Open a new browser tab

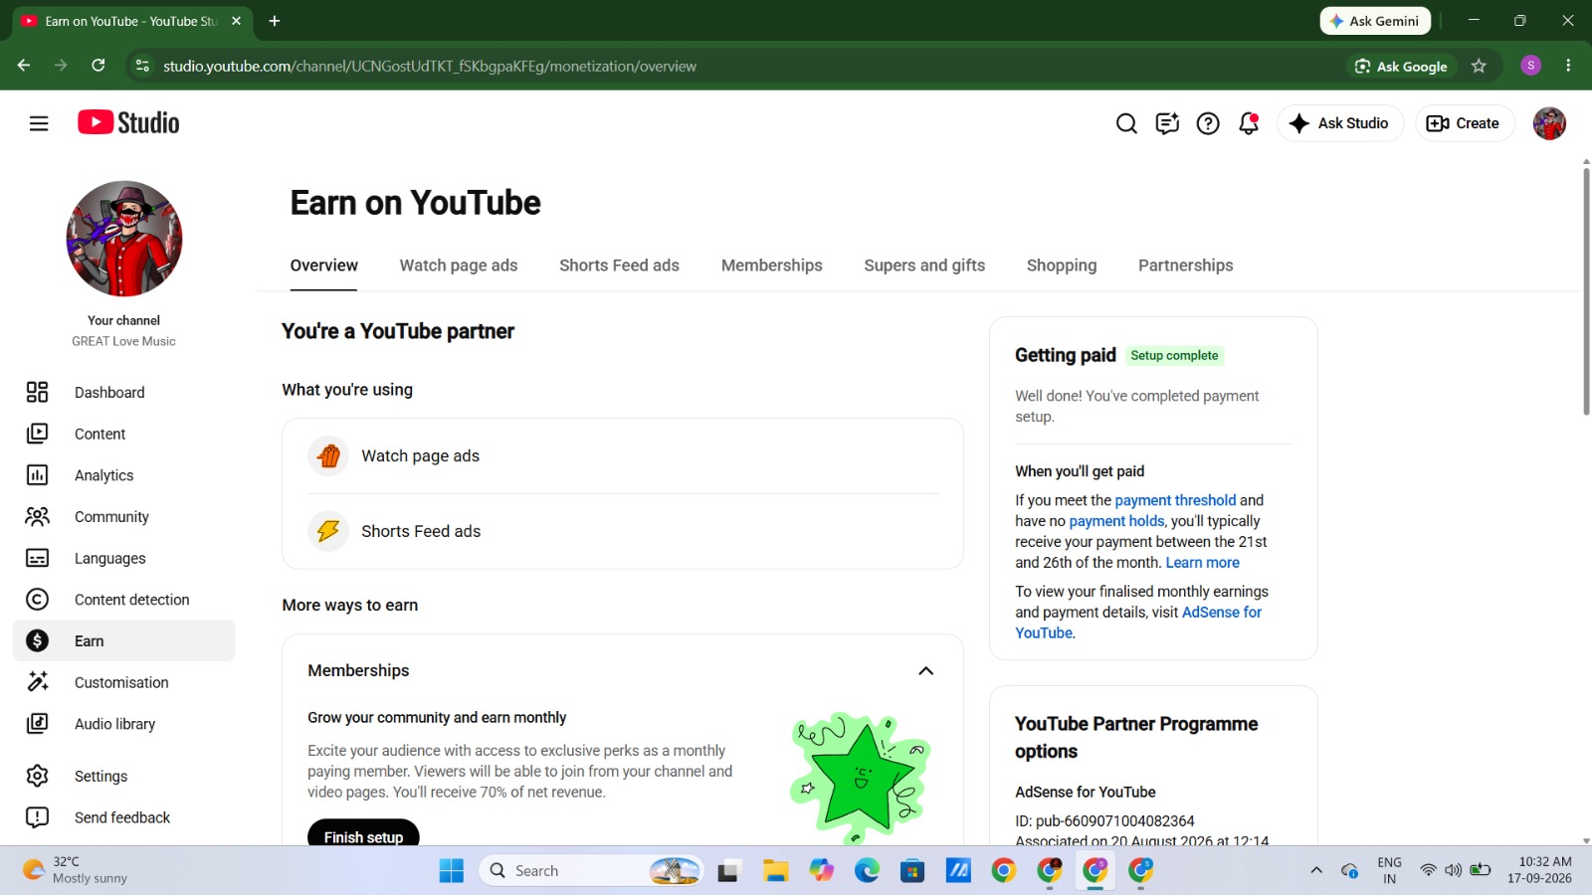(275, 21)
